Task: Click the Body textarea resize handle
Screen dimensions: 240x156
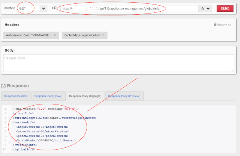Action: pyautogui.click(x=232, y=70)
